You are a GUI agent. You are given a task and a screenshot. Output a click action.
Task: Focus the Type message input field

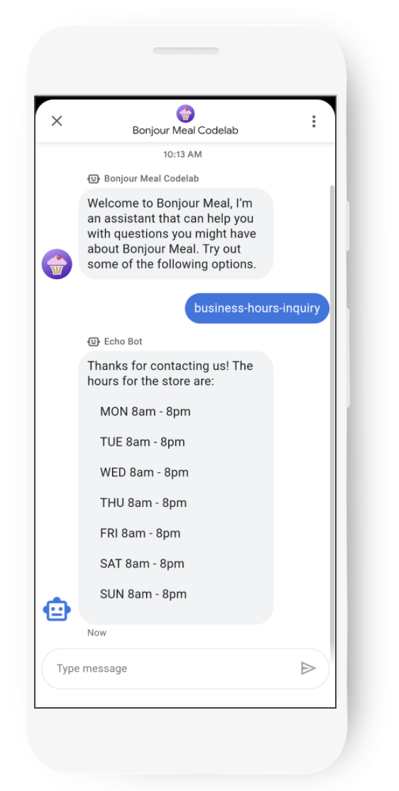click(185, 668)
